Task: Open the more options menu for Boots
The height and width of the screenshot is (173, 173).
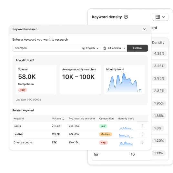Action: pos(142,126)
